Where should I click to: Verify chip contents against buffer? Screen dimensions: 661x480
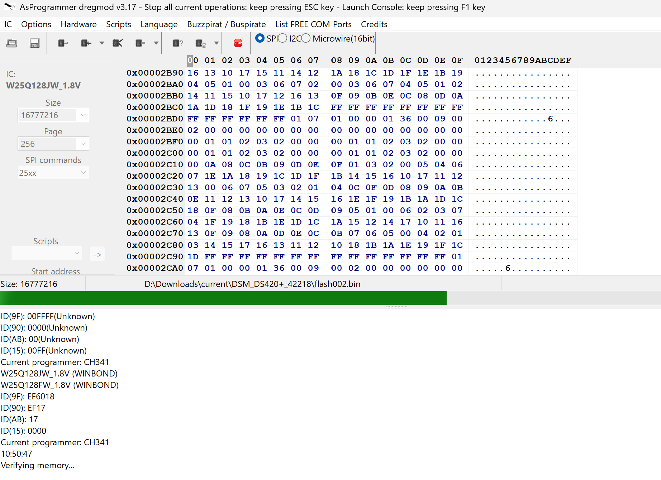[141, 43]
